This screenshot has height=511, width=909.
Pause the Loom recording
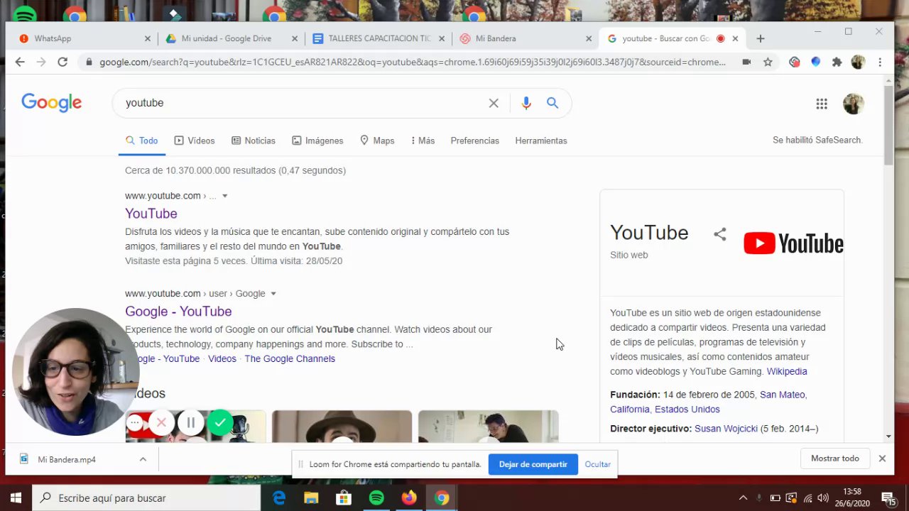(x=190, y=423)
